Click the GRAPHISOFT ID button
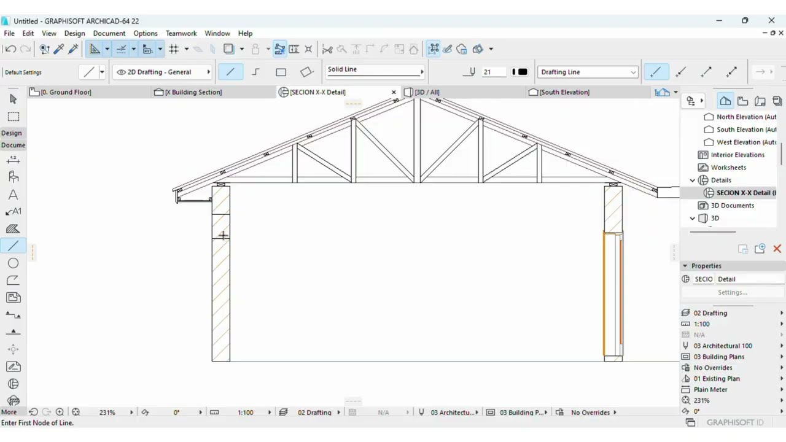Viewport: 786px width, 442px height. click(735, 422)
